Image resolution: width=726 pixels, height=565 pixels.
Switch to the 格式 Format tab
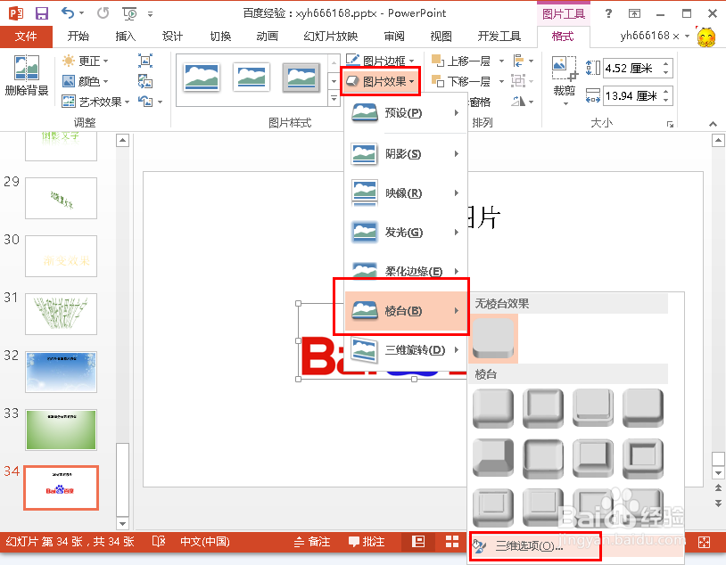point(563,37)
